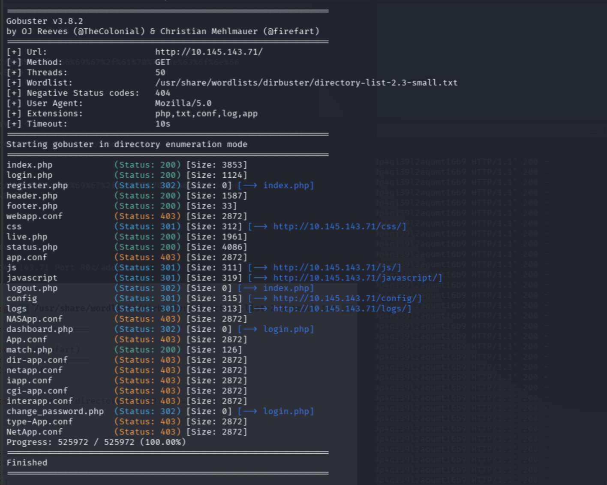607x485 pixels.
Task: Click the interapp.conf result entry
Action: click(x=39, y=401)
